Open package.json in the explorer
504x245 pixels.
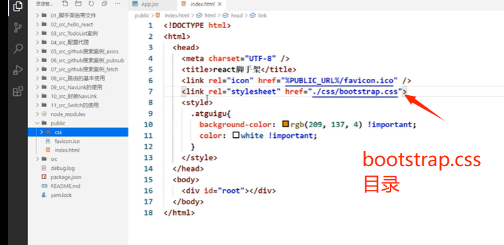[x=65, y=177]
